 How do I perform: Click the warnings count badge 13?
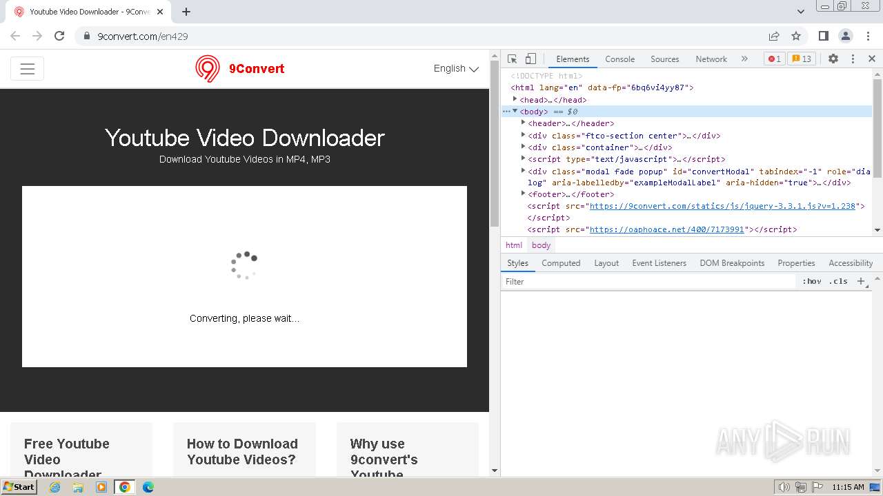[x=802, y=59]
